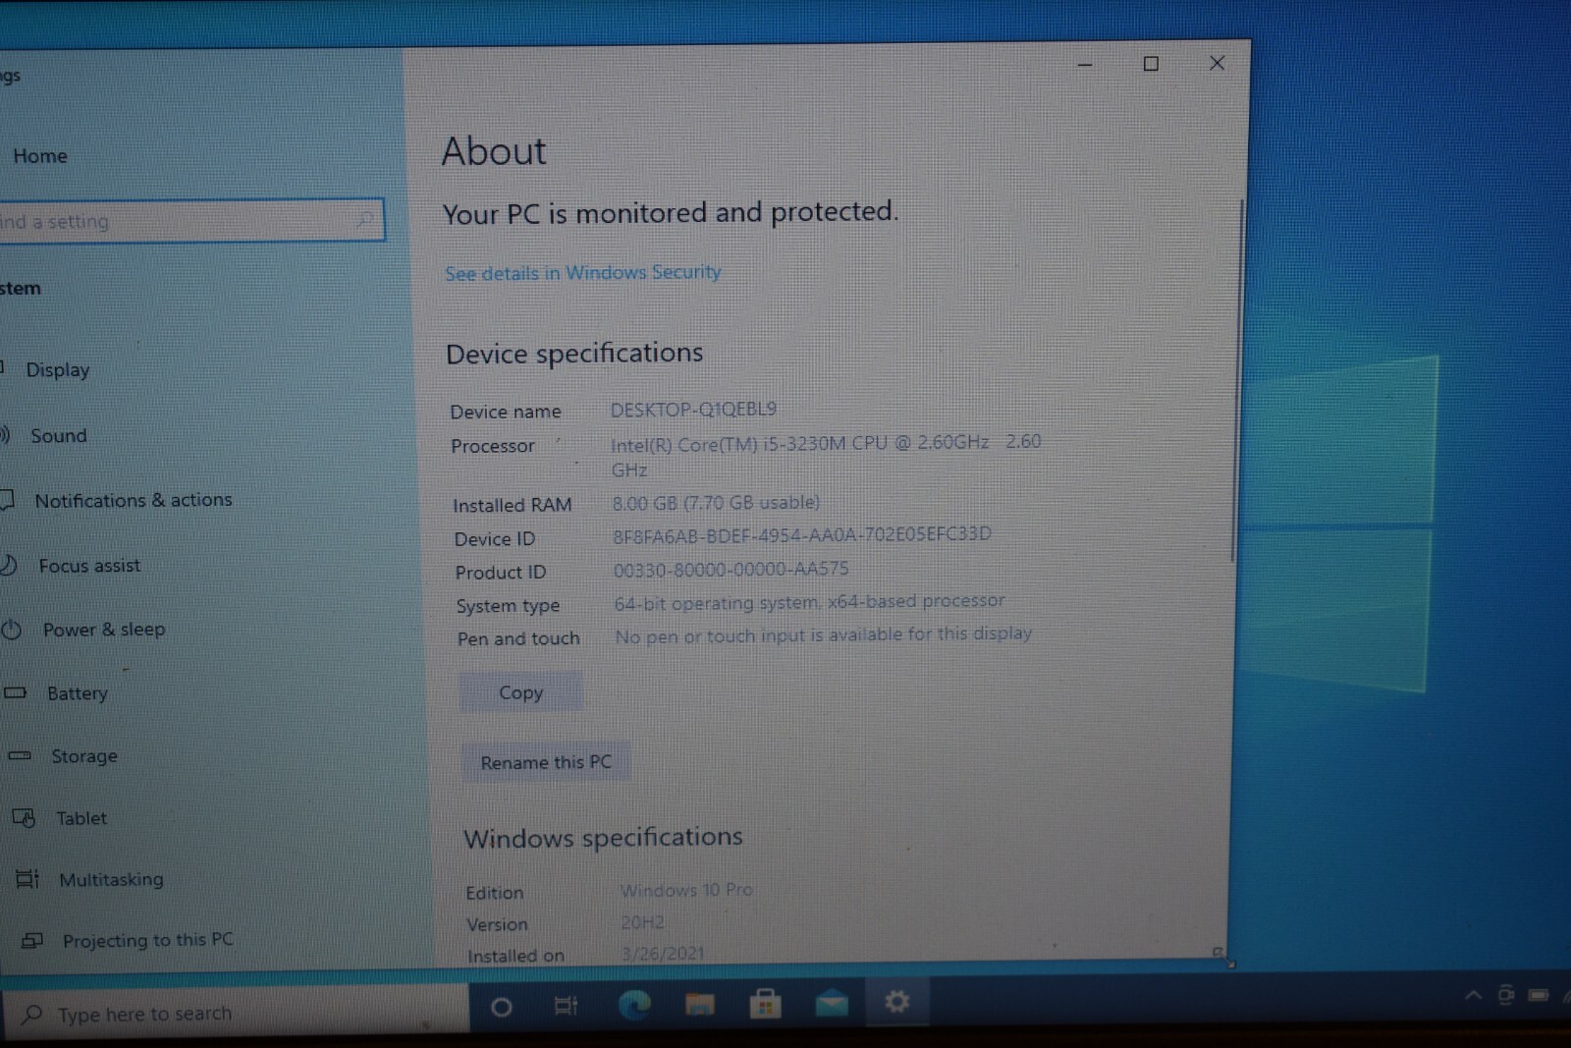This screenshot has height=1048, width=1571.
Task: Select the 64-bit operating system text
Action: [810, 602]
